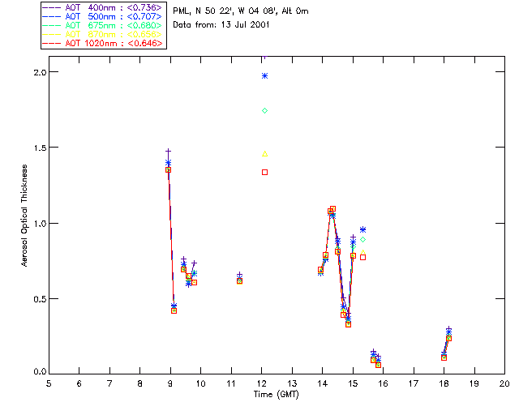
Task: Click the purple plus marker near 1.5
Action: click(x=168, y=152)
